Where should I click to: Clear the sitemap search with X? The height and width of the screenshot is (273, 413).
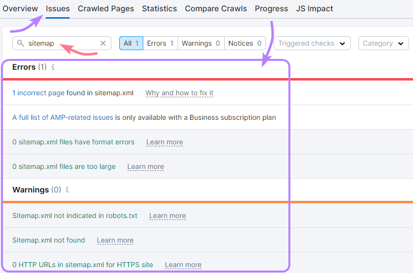[x=103, y=43]
